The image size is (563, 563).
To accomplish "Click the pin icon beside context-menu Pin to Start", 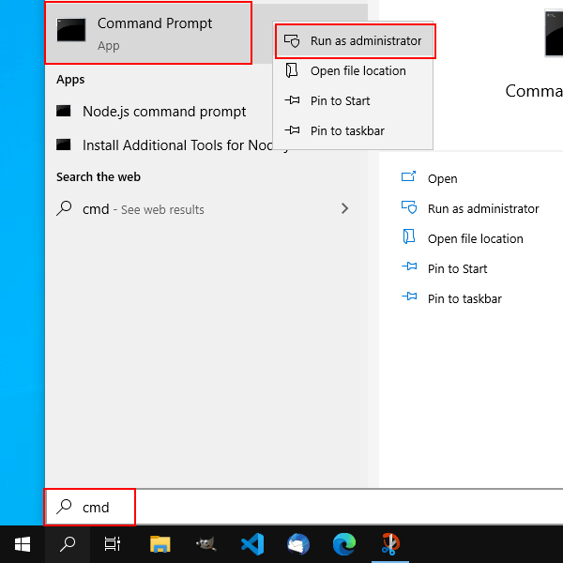I will click(292, 100).
